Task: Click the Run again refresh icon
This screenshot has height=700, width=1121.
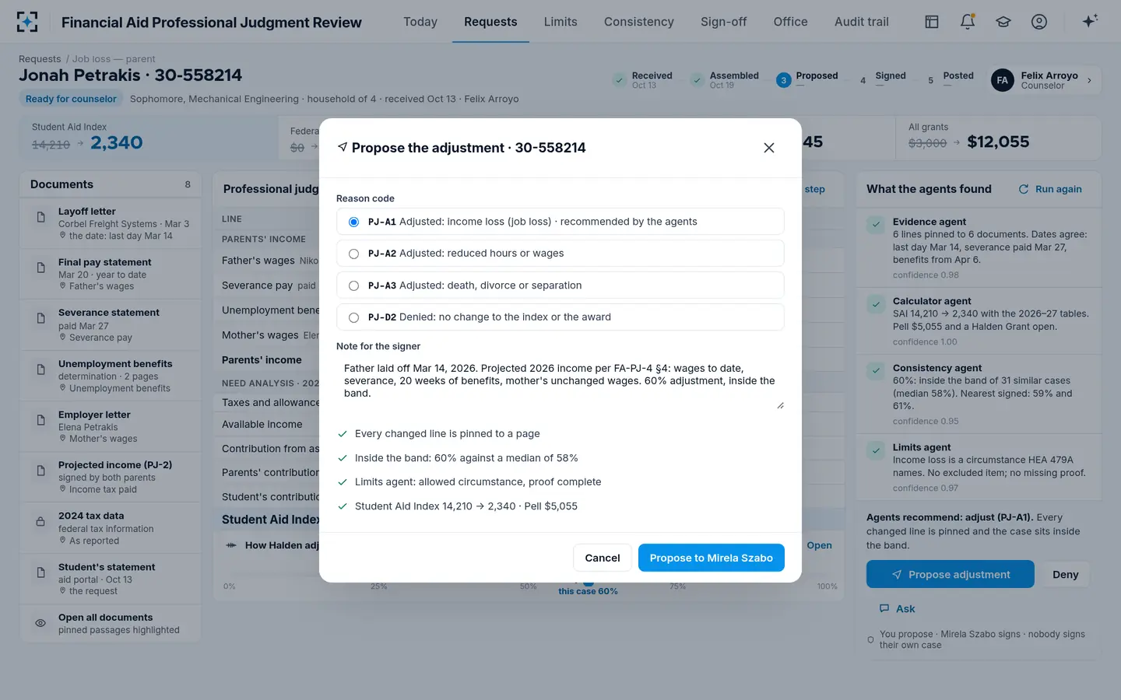Action: coord(1024,189)
